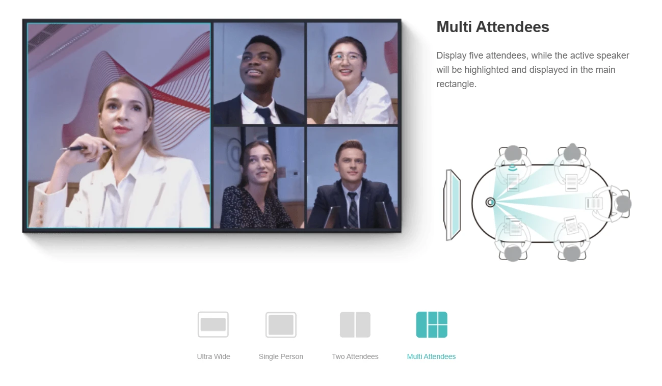Click the camera icon on the table diagram
Viewport: 662px width, 386px height.
(x=490, y=203)
